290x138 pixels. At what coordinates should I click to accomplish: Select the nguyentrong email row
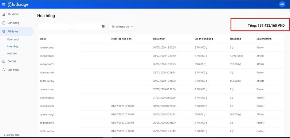pyautogui.click(x=161, y=115)
